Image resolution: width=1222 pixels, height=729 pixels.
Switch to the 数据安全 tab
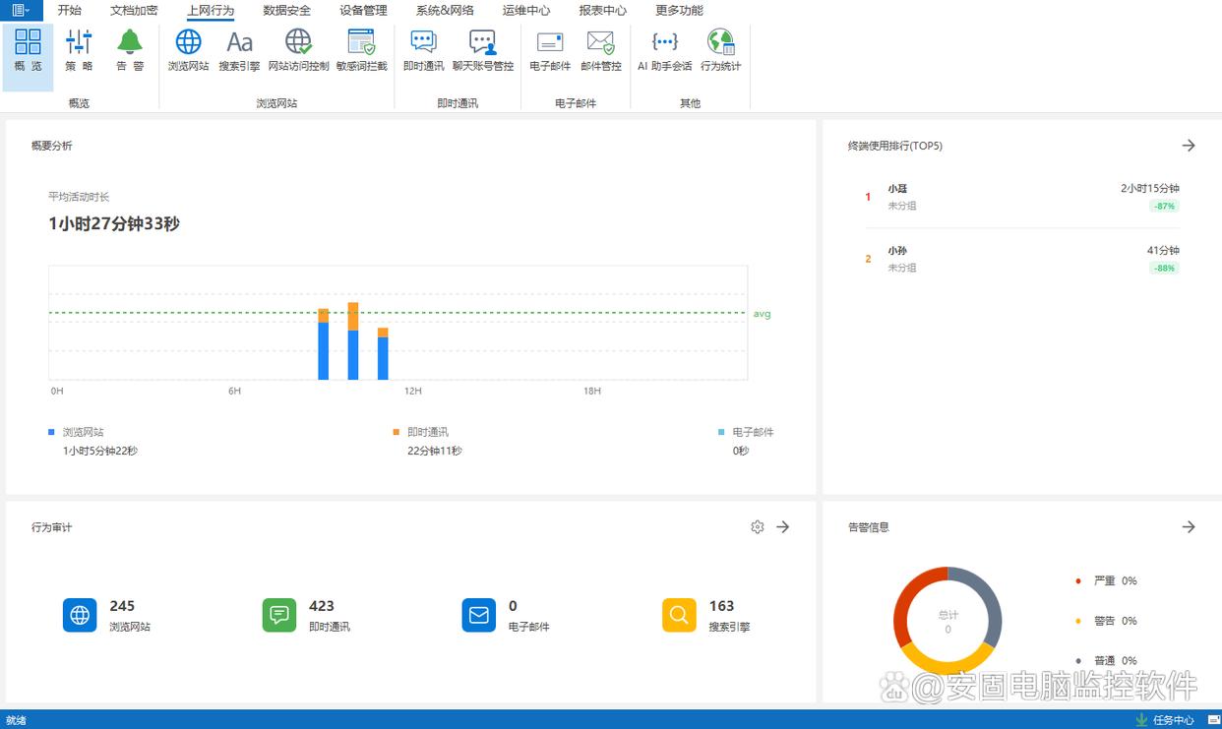point(287,11)
